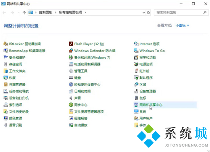
Task: Focus the 搜索控制面板 search field
Action: pyautogui.click(x=181, y=13)
